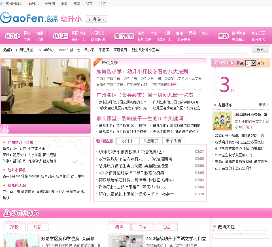Open article 分清学区房和学位房 买前做

[68, 239]
